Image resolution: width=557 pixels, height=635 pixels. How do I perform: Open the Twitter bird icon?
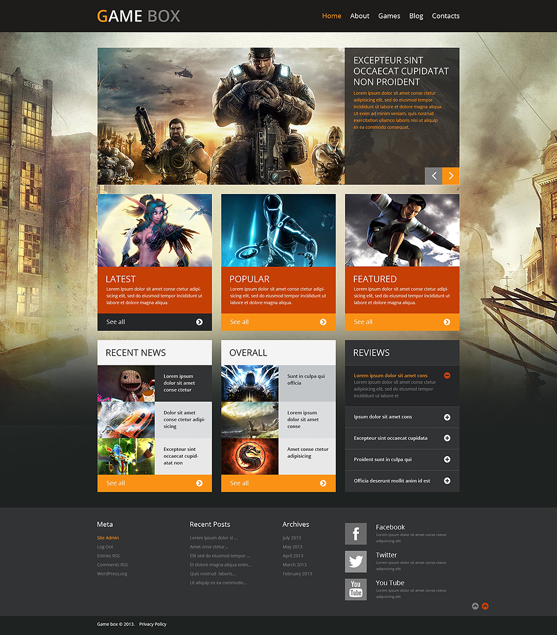tap(356, 562)
